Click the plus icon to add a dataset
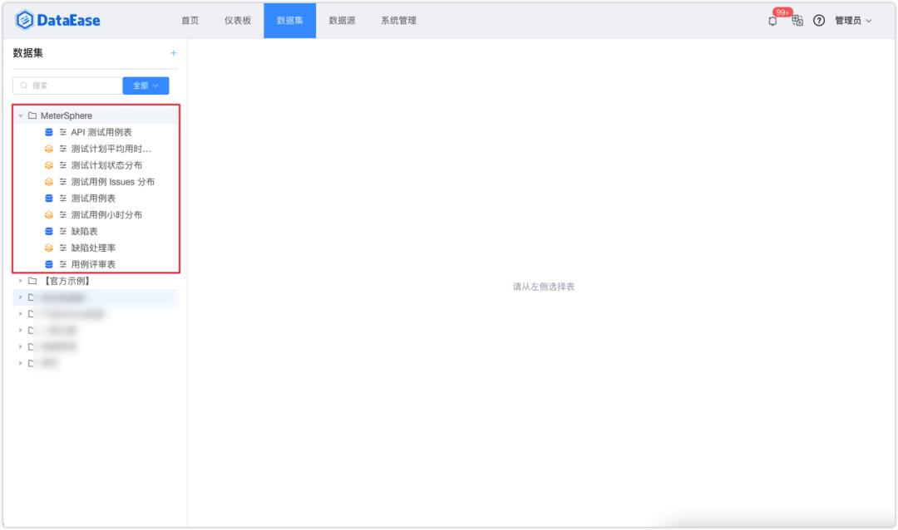 tap(173, 52)
